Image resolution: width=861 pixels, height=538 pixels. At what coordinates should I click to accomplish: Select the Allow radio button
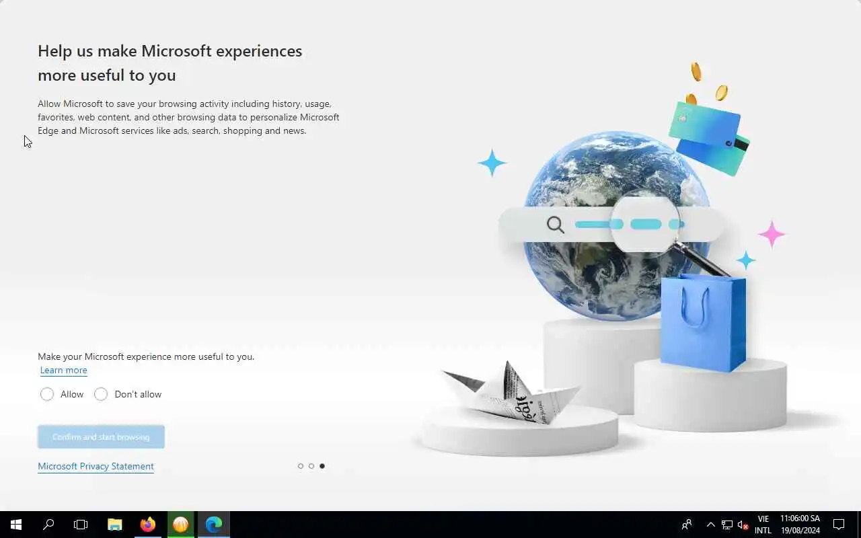(47, 394)
